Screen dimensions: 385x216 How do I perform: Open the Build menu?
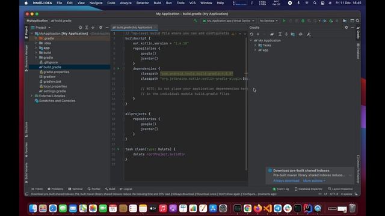(158, 3)
